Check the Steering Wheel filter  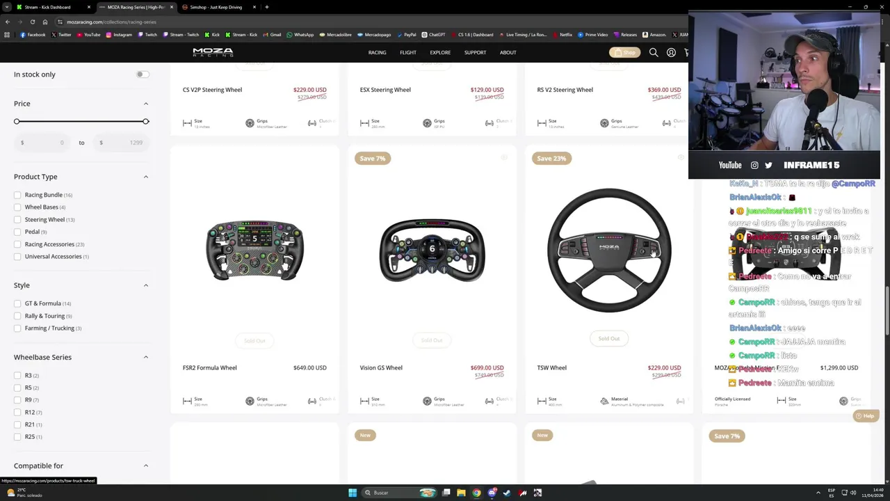[x=17, y=220]
